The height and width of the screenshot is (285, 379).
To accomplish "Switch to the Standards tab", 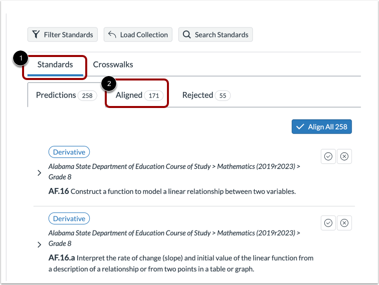I will coord(55,64).
